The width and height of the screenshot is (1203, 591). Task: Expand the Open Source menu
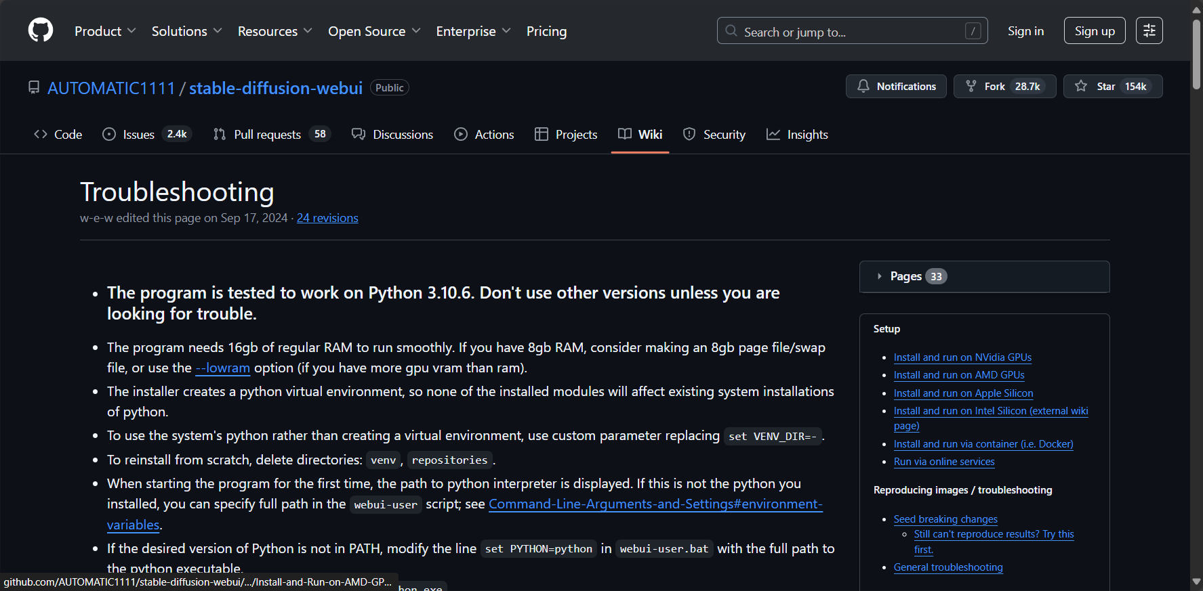click(374, 31)
